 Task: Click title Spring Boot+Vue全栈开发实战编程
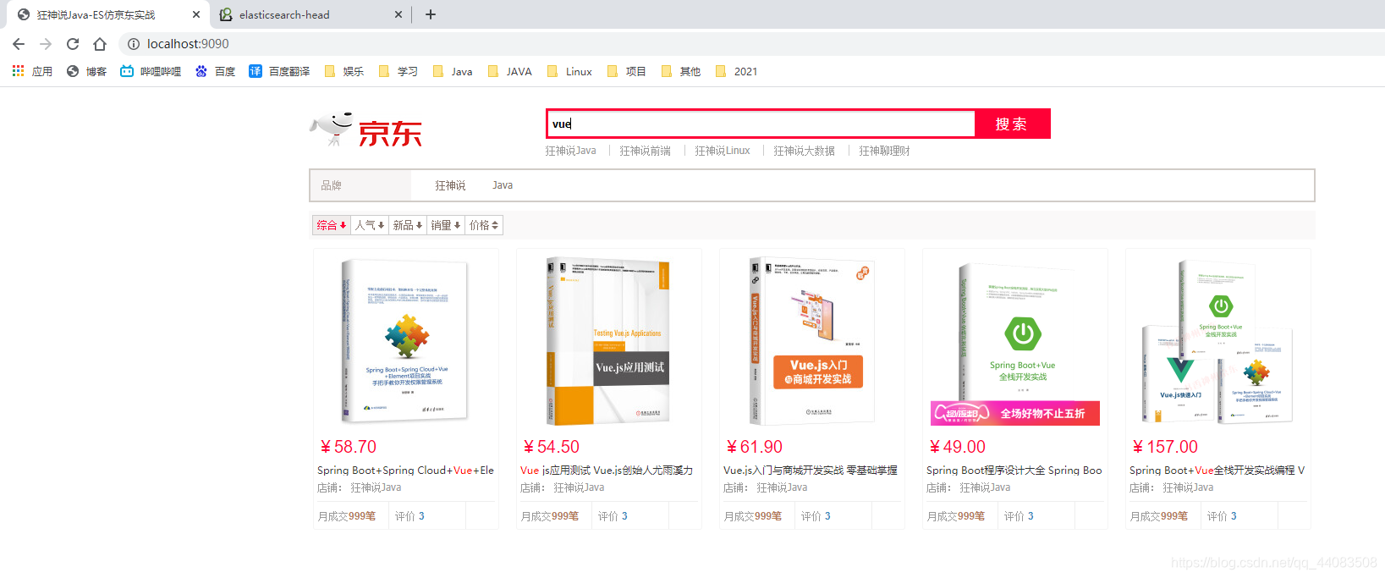(x=1217, y=470)
